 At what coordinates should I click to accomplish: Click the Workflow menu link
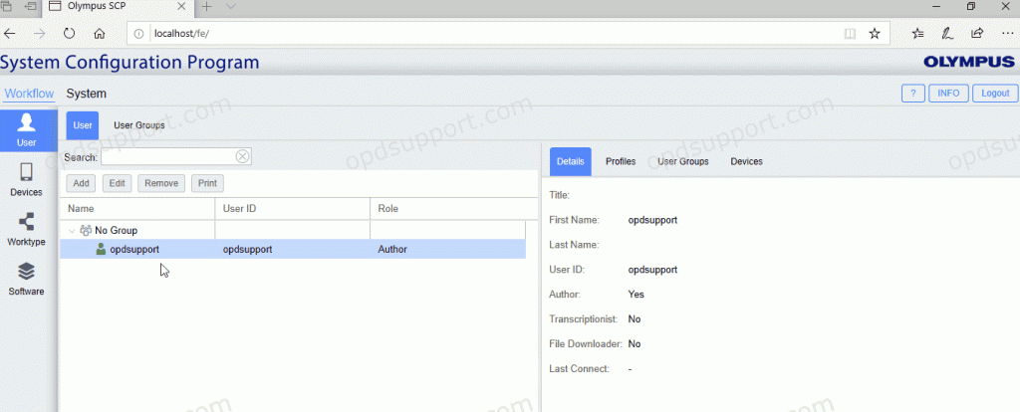tap(29, 94)
